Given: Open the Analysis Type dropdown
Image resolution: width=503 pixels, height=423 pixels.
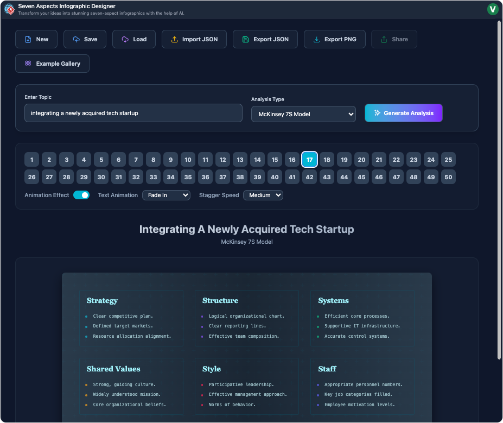Looking at the screenshot, I should pos(303,114).
